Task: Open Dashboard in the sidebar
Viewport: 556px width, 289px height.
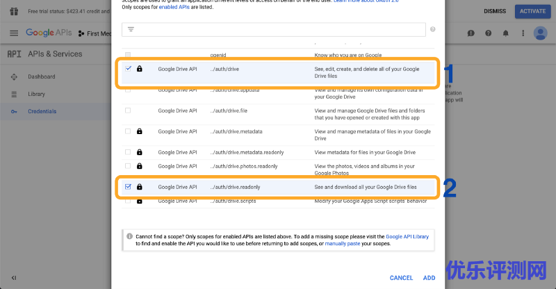Action: tap(42, 76)
